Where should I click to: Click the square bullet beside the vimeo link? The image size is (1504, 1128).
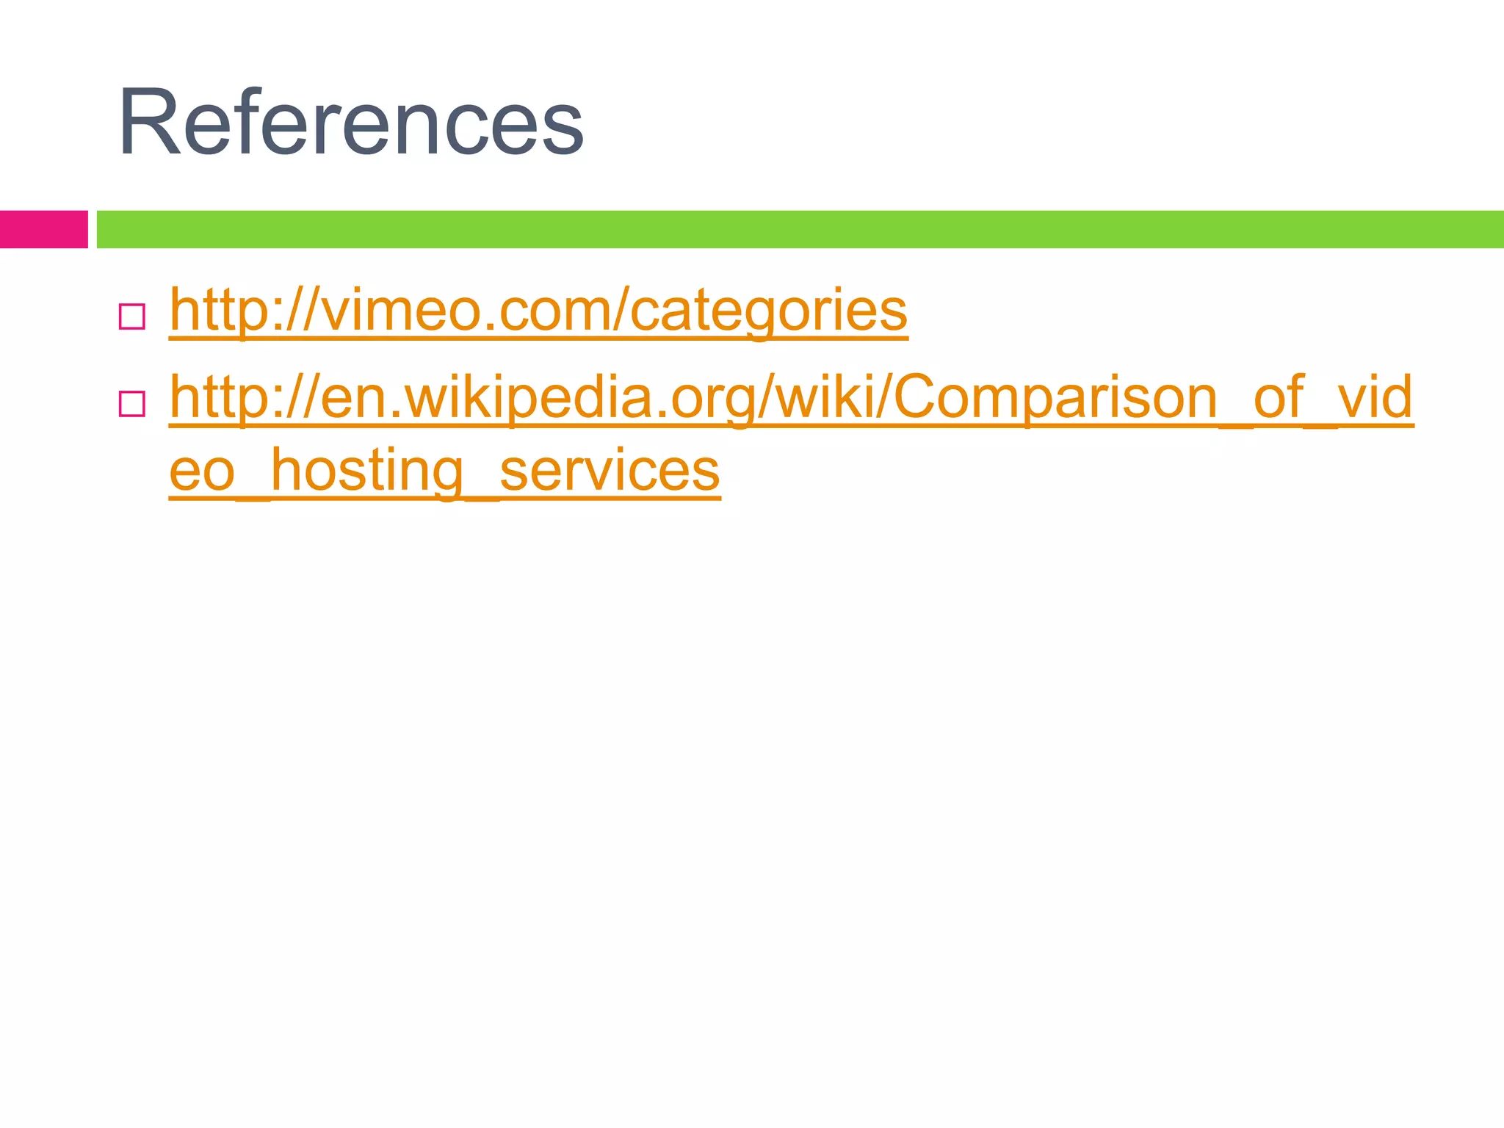click(131, 317)
